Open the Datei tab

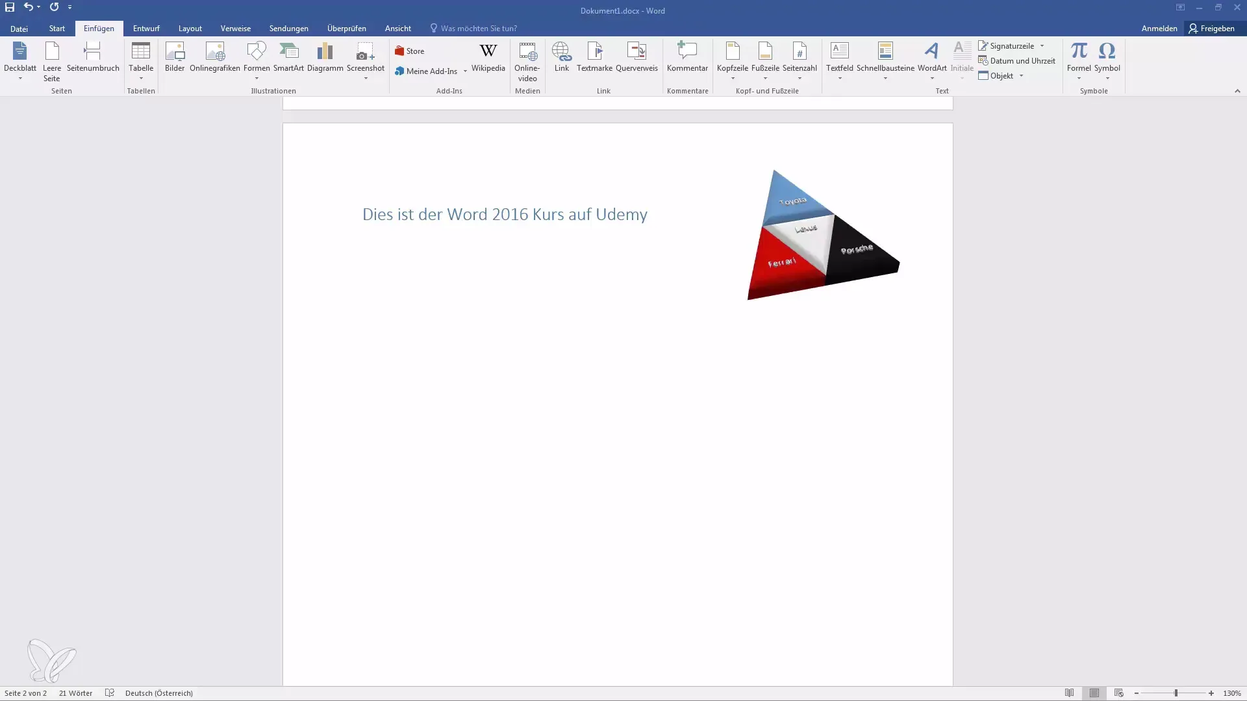[19, 29]
